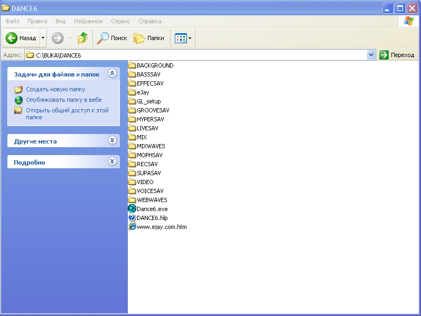This screenshot has height=316, width=421.
Task: Open the Сервис menu
Action: (120, 21)
